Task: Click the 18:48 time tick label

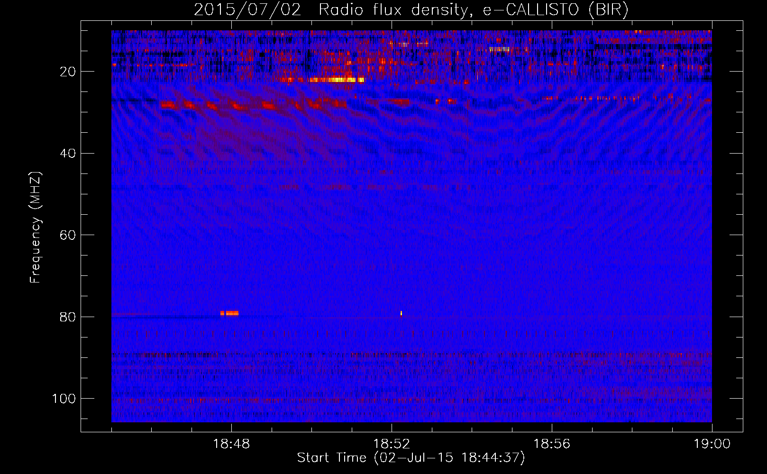Action: coord(231,444)
